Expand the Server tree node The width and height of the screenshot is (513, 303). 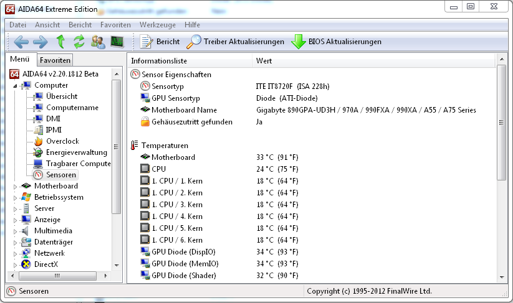pos(15,209)
